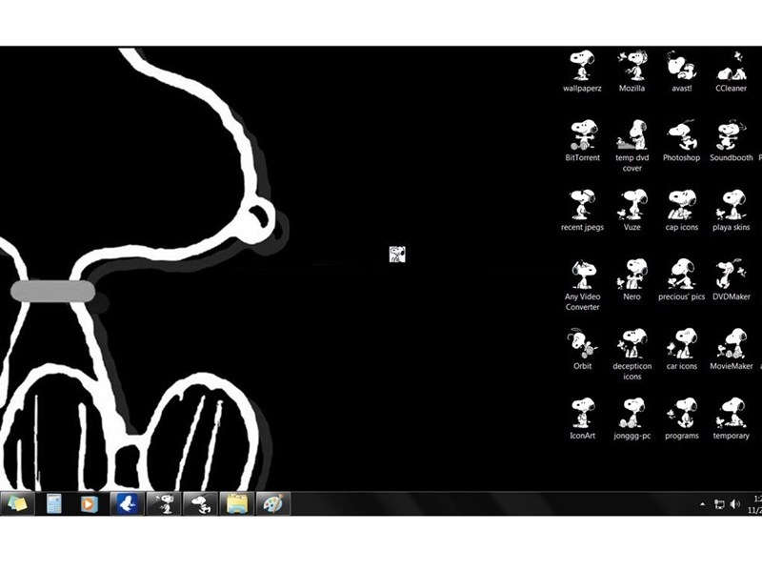
Task: Select the car icons folder
Action: [x=681, y=349]
